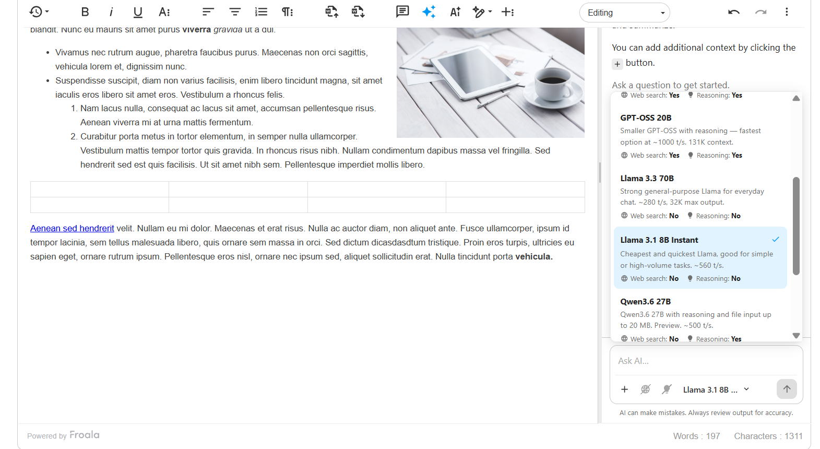The height and width of the screenshot is (449, 820).
Task: Open more text options (A with dots)
Action: 164,12
